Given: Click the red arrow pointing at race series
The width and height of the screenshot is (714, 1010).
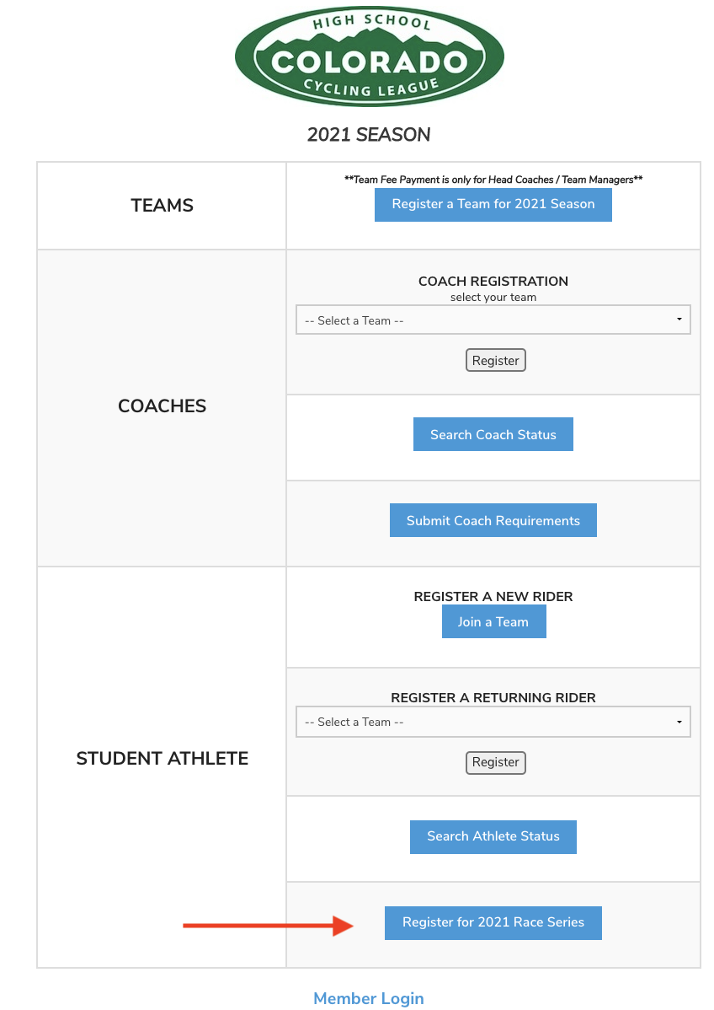Looking at the screenshot, I should pyautogui.click(x=269, y=926).
